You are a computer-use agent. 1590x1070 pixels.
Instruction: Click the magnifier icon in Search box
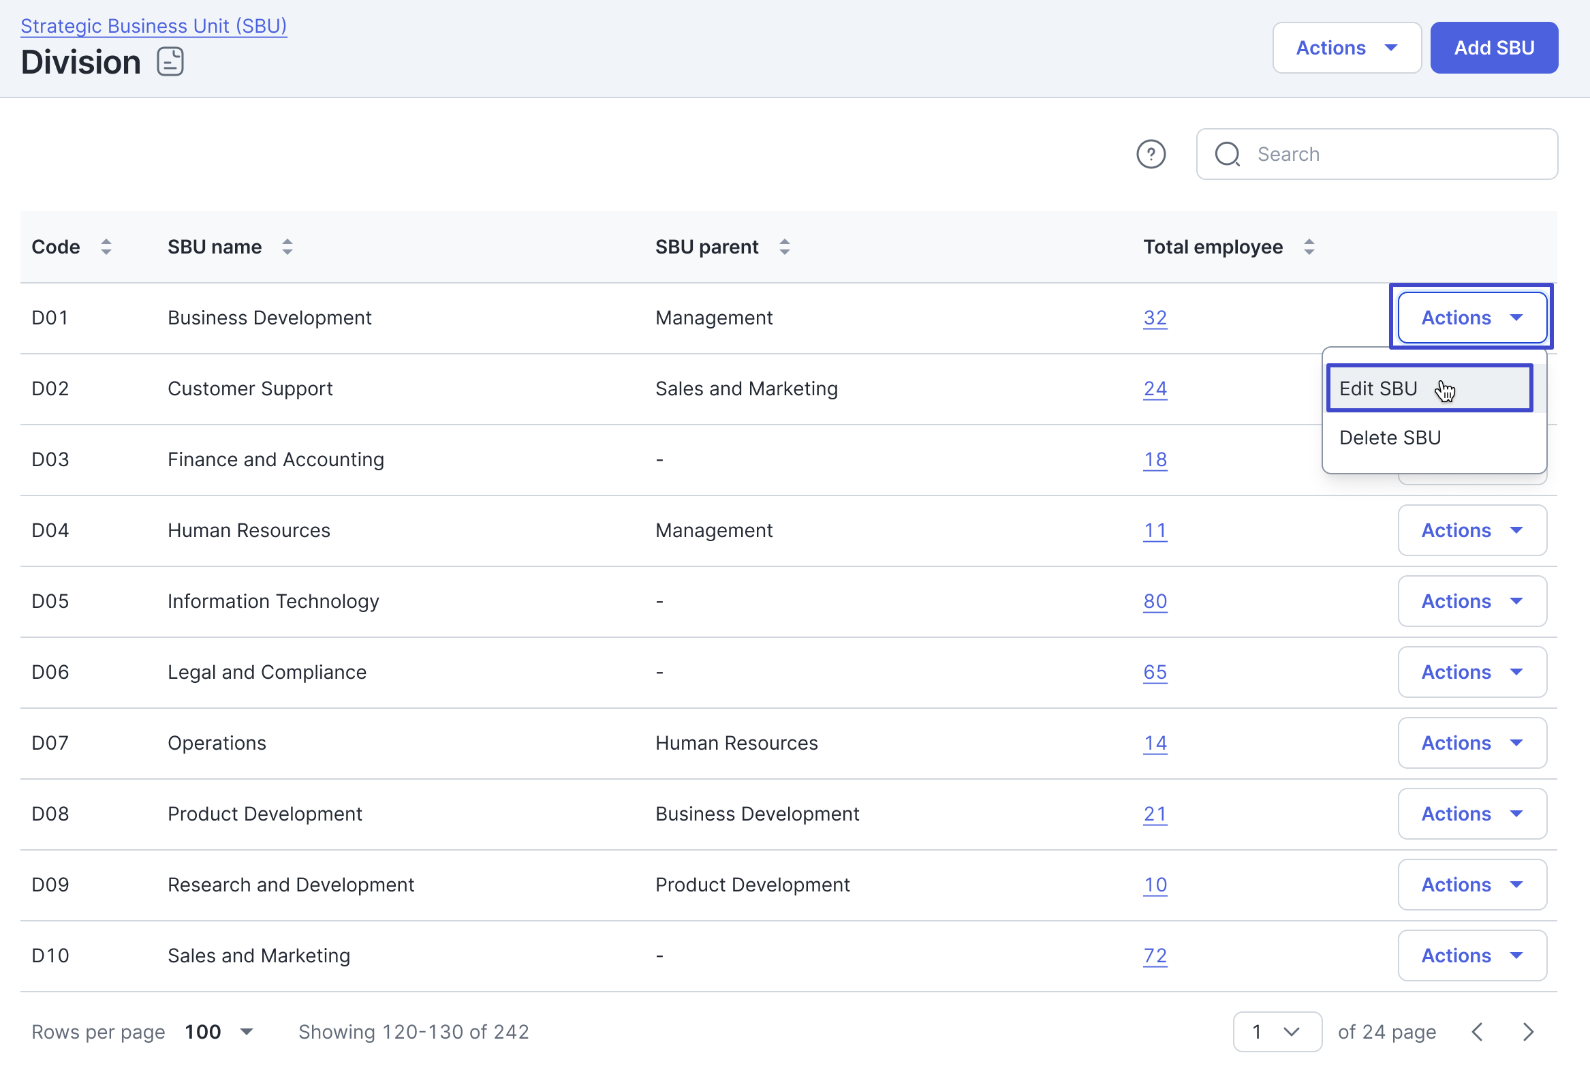pos(1227,154)
